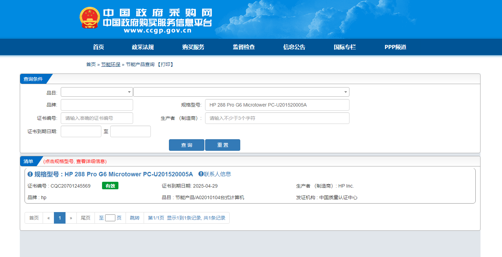Open 监督检查 navigation menu item
This screenshot has height=257, width=502.
[244, 47]
